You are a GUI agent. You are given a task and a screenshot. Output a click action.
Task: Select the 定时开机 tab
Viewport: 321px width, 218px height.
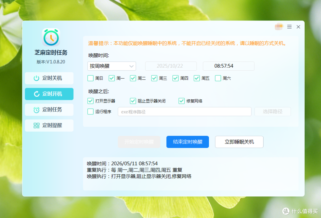pyautogui.click(x=49, y=94)
